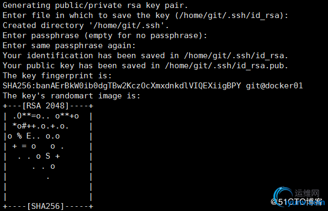
Task: Click the 'Enter passphrase' prompt line
Action: (105, 35)
